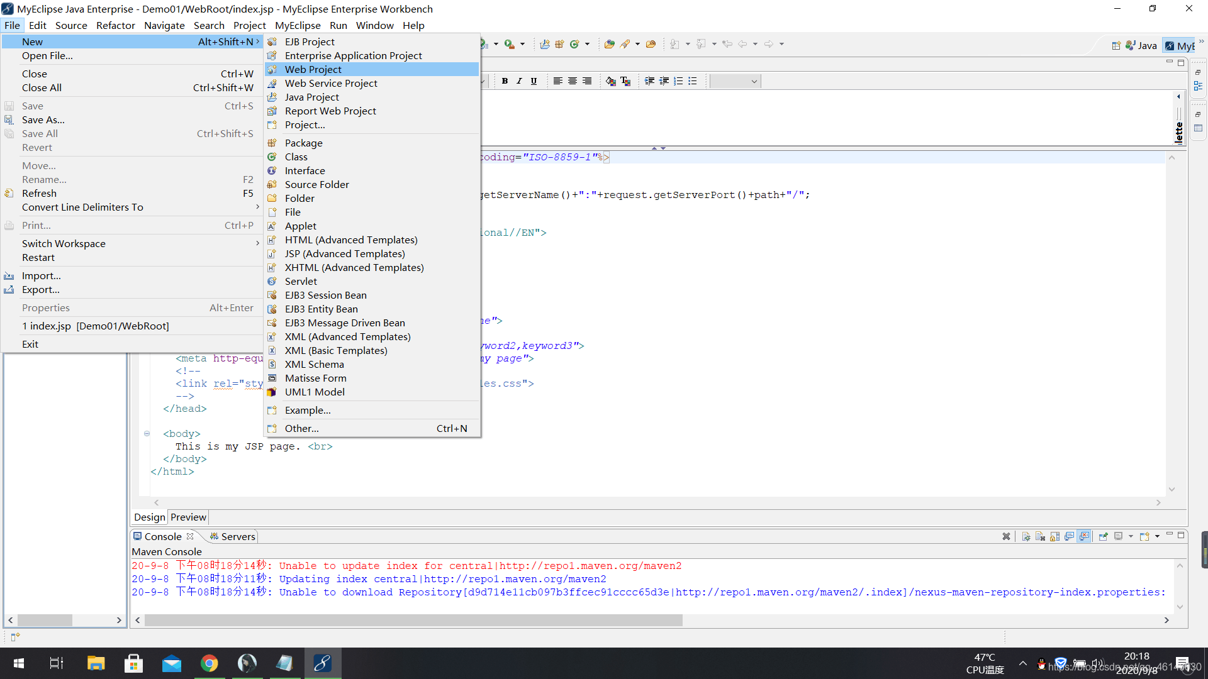
Task: Choose Import... from the File menu
Action: point(132,275)
